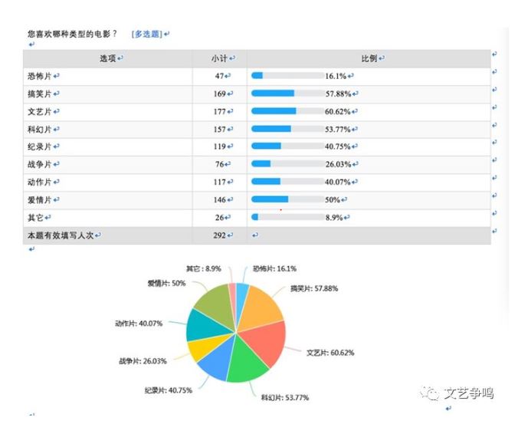The width and height of the screenshot is (518, 424).
Task: Click the 战争片 count value 76
Action: [218, 164]
